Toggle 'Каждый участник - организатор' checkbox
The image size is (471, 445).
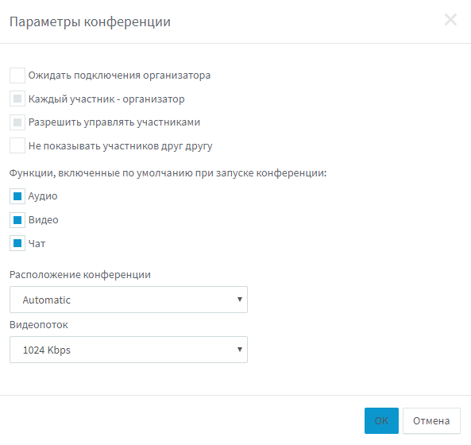pos(17,99)
